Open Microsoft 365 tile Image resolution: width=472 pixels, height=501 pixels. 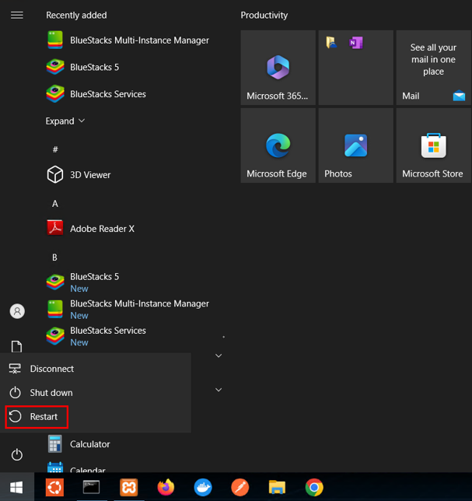click(278, 68)
